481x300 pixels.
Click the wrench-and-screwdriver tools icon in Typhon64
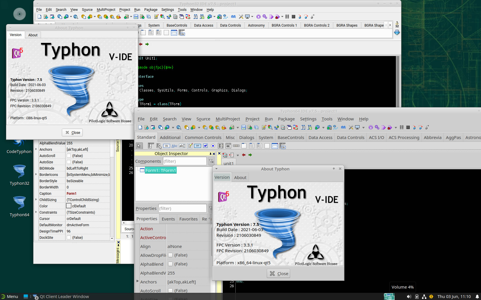coord(351,128)
